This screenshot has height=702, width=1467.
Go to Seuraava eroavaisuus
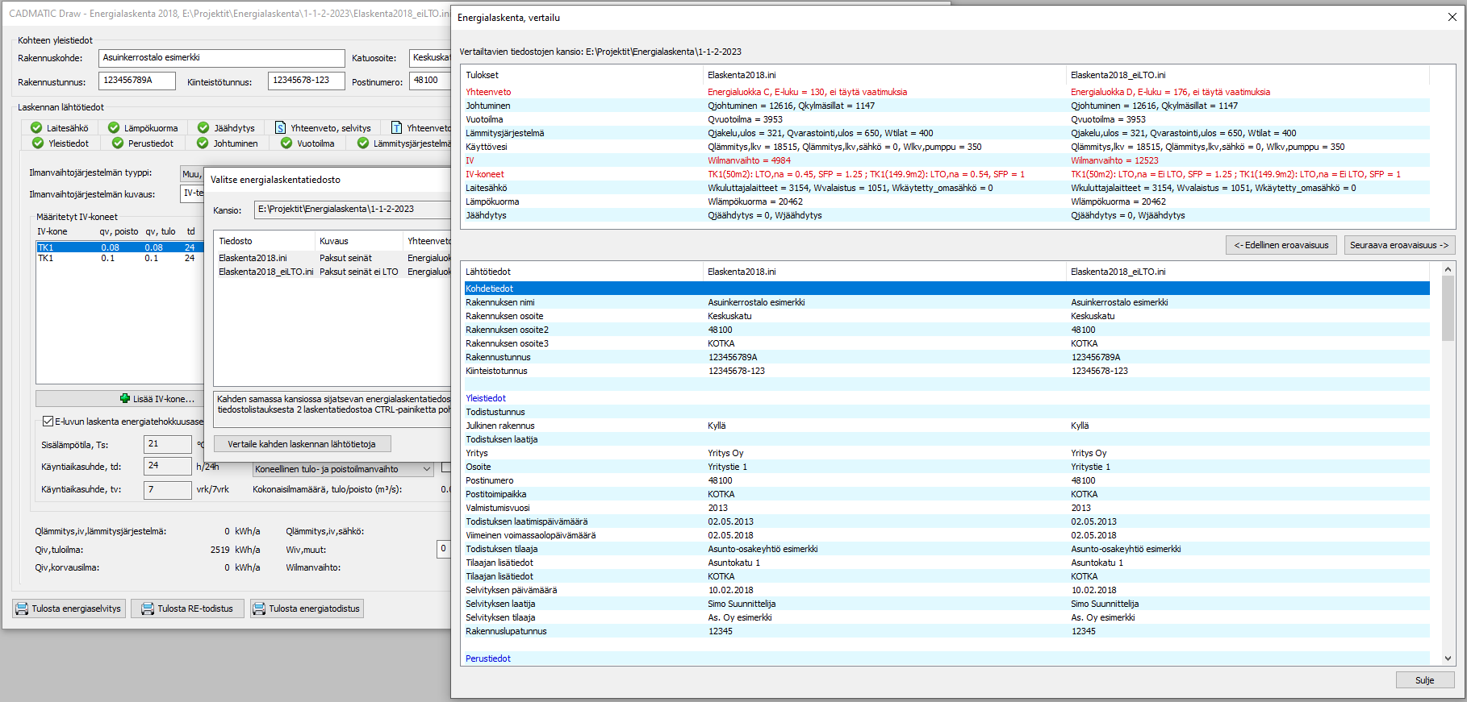(1398, 245)
